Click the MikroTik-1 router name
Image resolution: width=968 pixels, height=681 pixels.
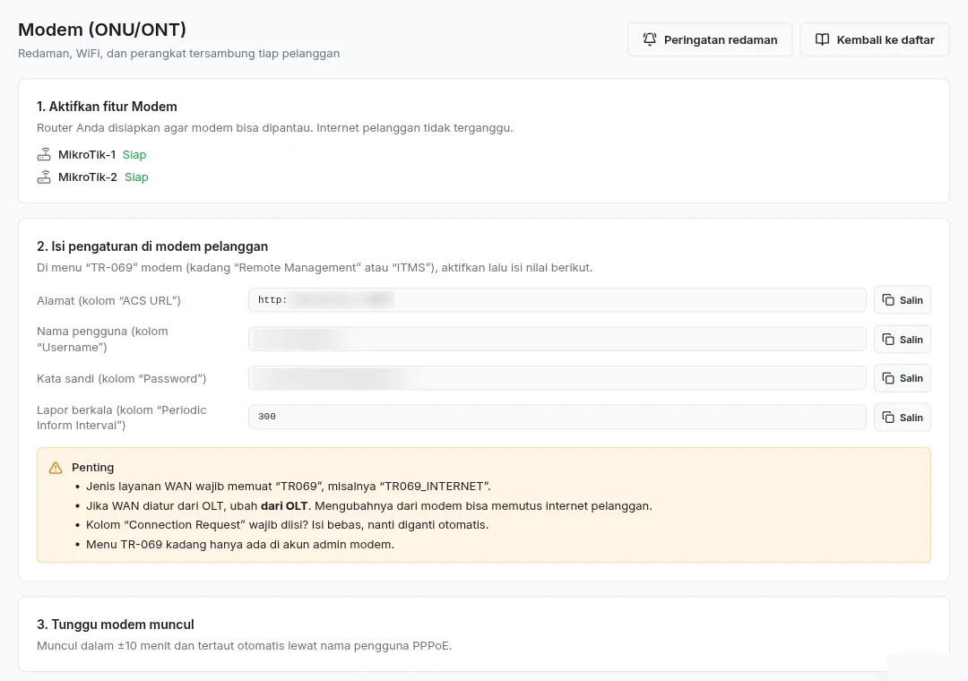pyautogui.click(x=87, y=154)
